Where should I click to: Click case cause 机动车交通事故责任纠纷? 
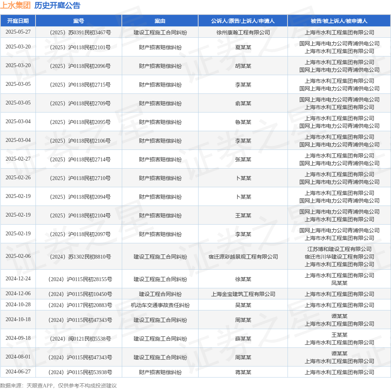(160, 305)
